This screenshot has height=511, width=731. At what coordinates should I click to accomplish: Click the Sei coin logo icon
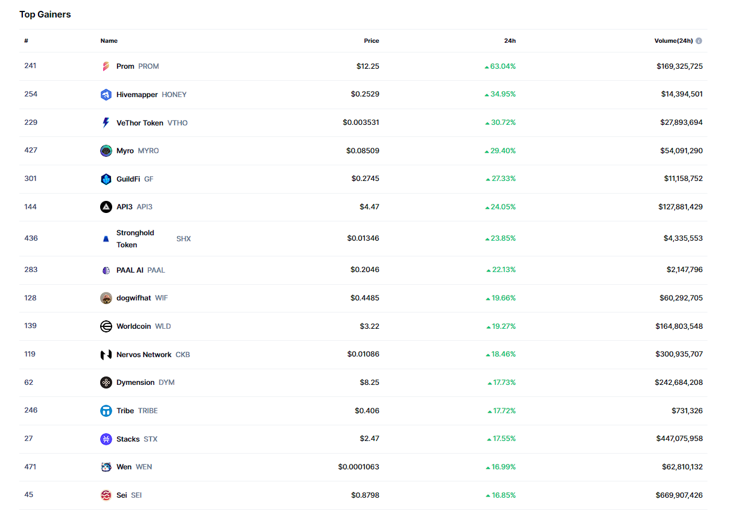[x=106, y=495]
